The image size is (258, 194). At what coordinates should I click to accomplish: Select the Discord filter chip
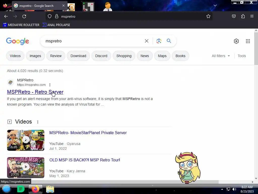click(x=101, y=56)
